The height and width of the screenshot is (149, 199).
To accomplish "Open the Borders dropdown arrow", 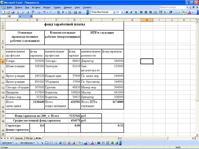I will (x=179, y=12).
